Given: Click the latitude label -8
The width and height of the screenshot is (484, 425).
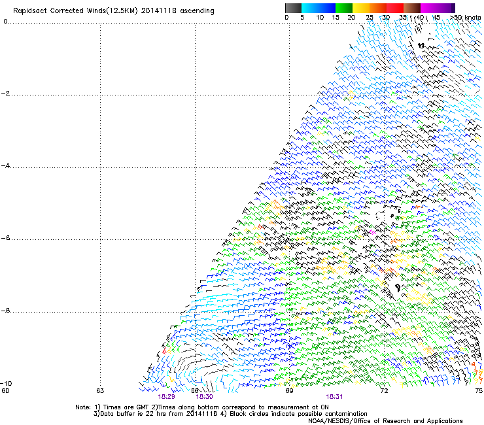Looking at the screenshot, I should (5, 311).
